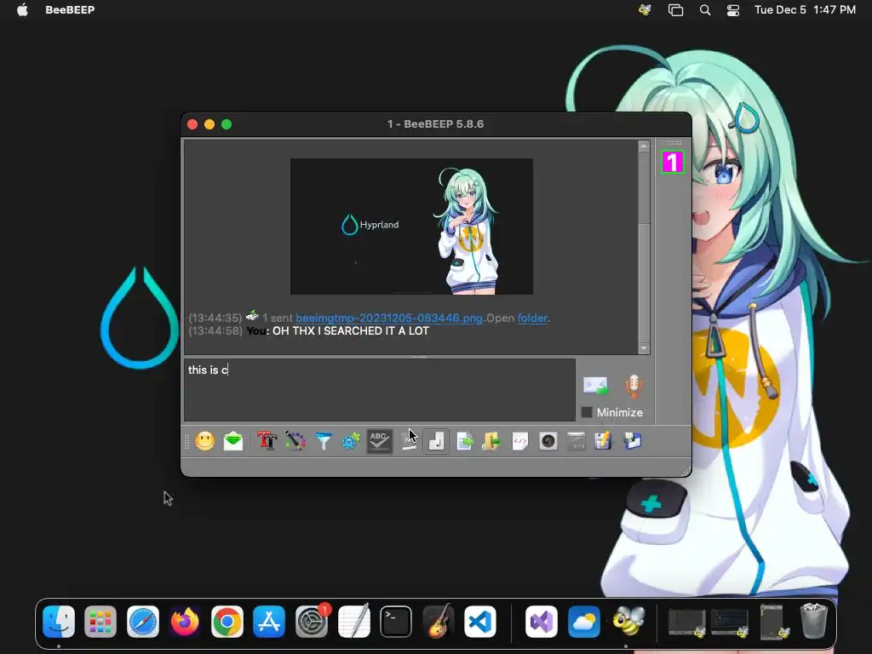Click the toolbar drag handle grip

(186, 442)
